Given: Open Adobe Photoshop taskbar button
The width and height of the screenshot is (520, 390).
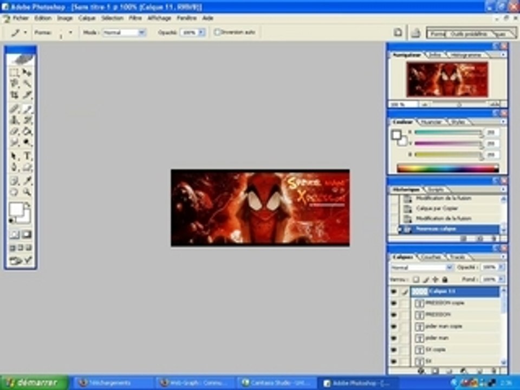Looking at the screenshot, I should [x=357, y=383].
